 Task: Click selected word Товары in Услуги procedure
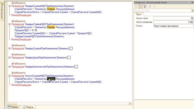click(x=51, y=79)
